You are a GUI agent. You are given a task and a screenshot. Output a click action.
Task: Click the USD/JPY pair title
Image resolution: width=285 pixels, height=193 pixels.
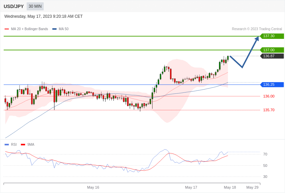(x=14, y=6)
